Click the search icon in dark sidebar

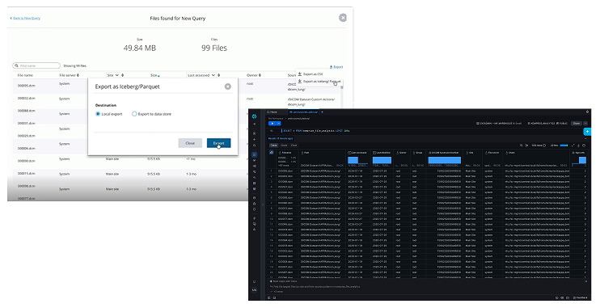coord(255,146)
